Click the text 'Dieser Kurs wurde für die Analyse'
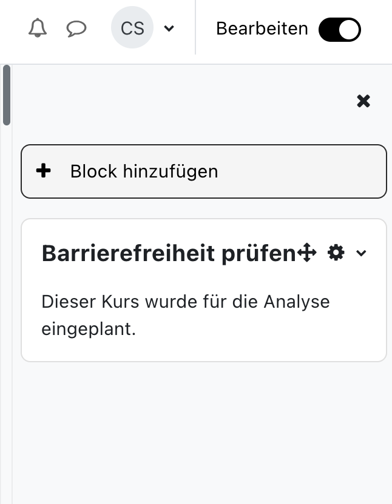Viewport: 392px width, 504px height. click(x=185, y=302)
